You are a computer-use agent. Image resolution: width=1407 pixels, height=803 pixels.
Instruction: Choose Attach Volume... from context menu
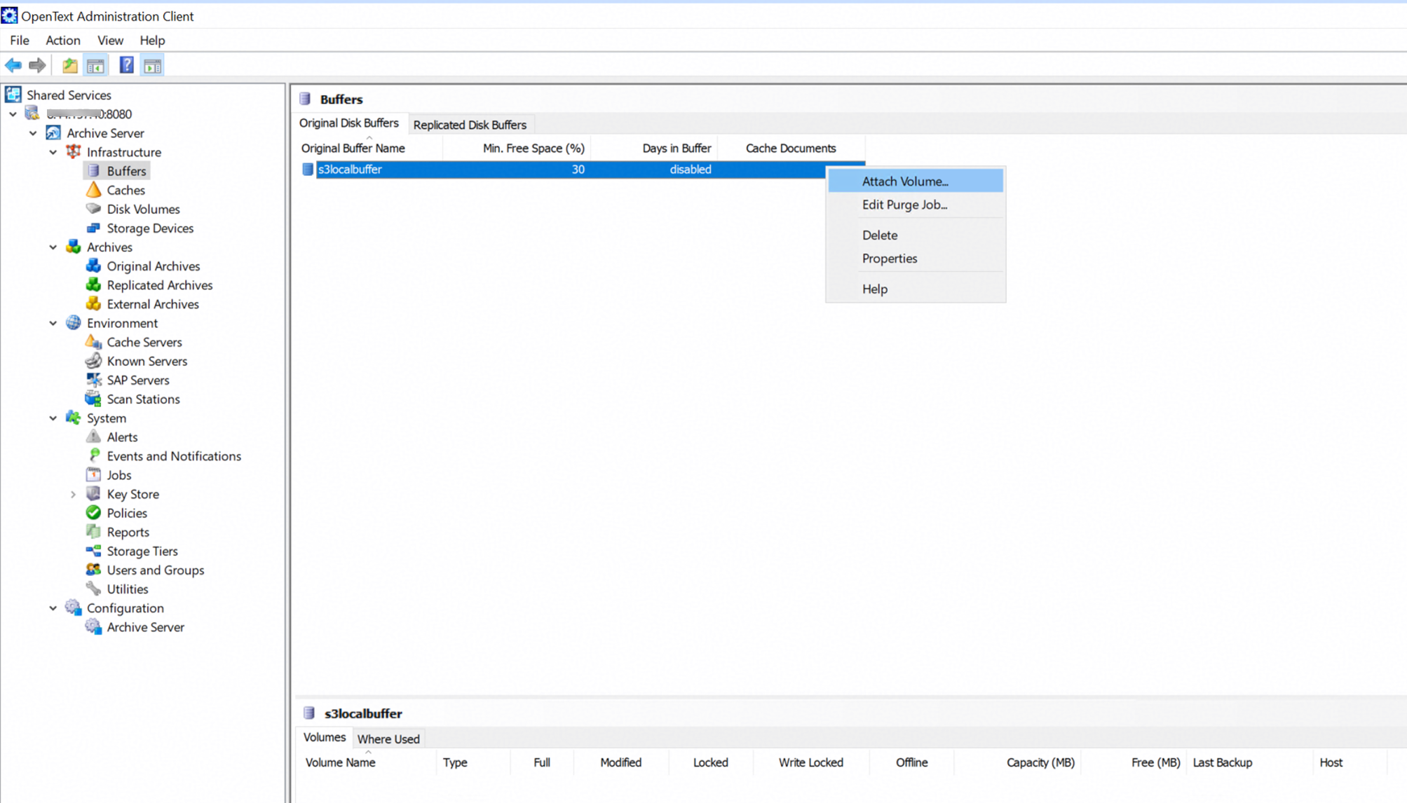pos(916,181)
